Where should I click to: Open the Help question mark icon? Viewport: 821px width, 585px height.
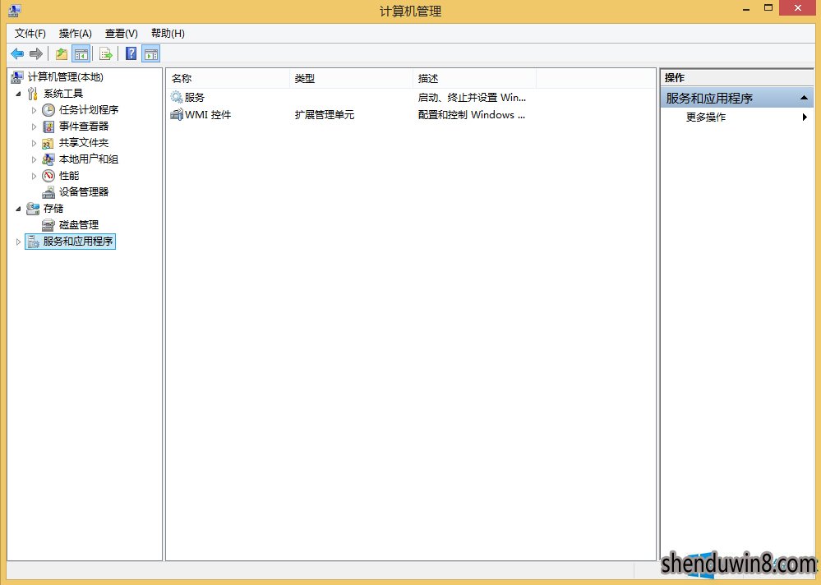point(131,53)
